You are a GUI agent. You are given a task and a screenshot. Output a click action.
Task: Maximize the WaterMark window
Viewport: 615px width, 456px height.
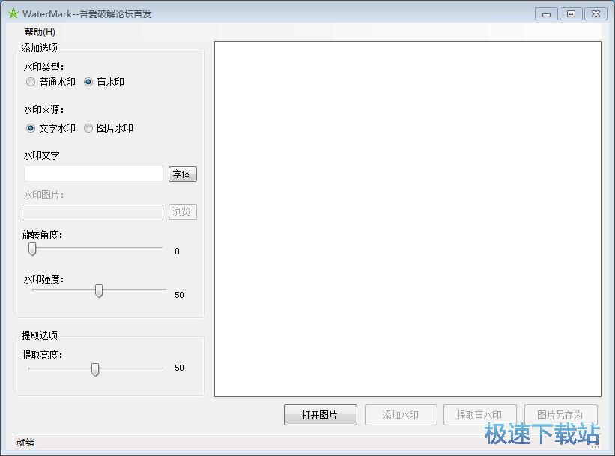pos(571,14)
